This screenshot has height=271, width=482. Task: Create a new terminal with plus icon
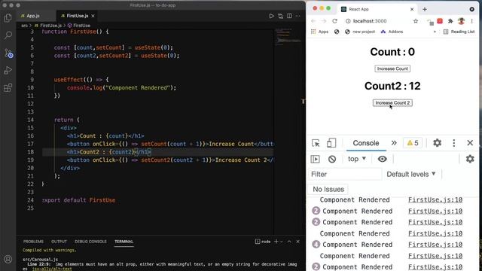pyautogui.click(x=276, y=242)
